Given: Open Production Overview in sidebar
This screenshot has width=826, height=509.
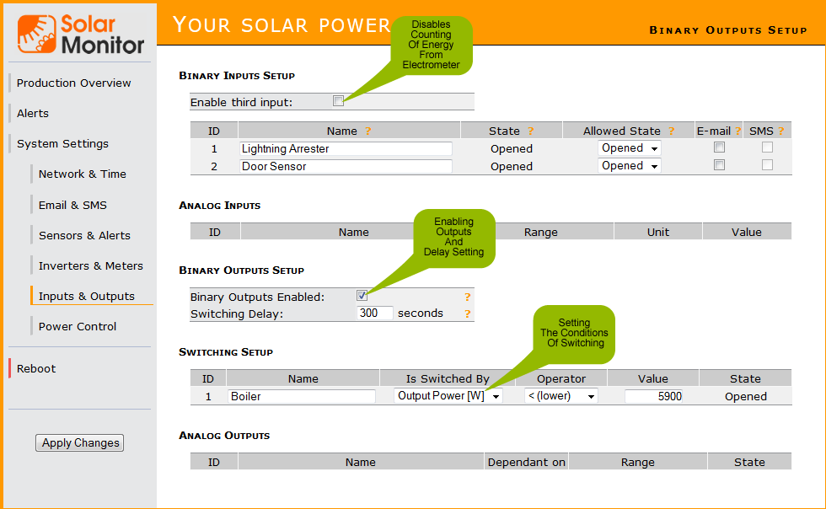Looking at the screenshot, I should pyautogui.click(x=74, y=83).
